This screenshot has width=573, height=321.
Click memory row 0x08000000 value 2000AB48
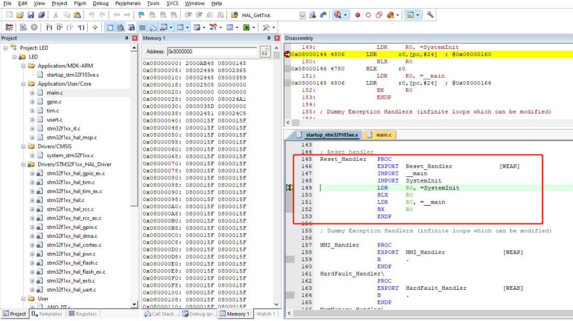coord(199,63)
